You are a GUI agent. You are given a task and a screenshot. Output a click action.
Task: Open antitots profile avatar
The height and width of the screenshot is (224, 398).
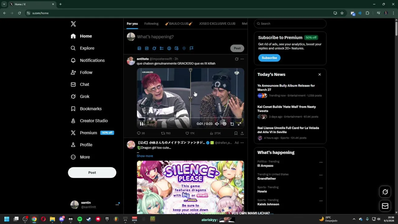131,61
